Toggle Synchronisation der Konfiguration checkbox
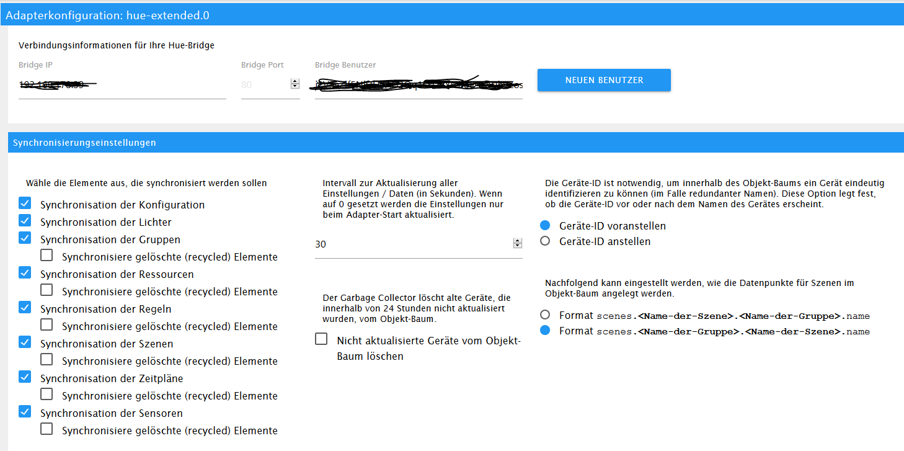904x451 pixels. (25, 203)
